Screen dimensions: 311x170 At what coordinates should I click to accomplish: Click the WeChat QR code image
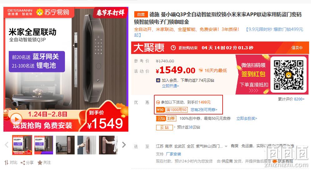click(x=289, y=75)
